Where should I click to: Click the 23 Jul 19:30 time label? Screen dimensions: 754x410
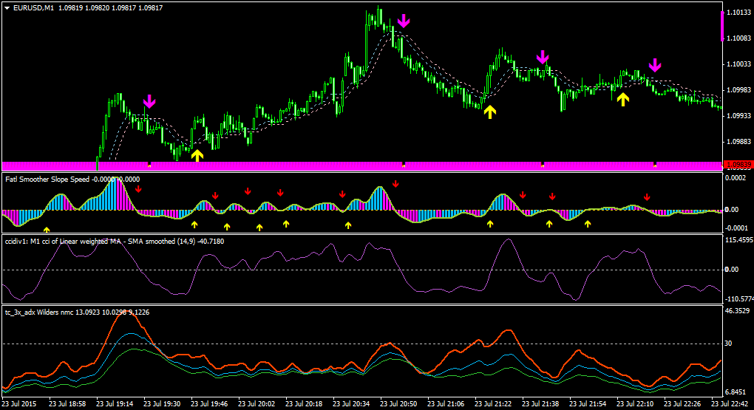(162, 404)
